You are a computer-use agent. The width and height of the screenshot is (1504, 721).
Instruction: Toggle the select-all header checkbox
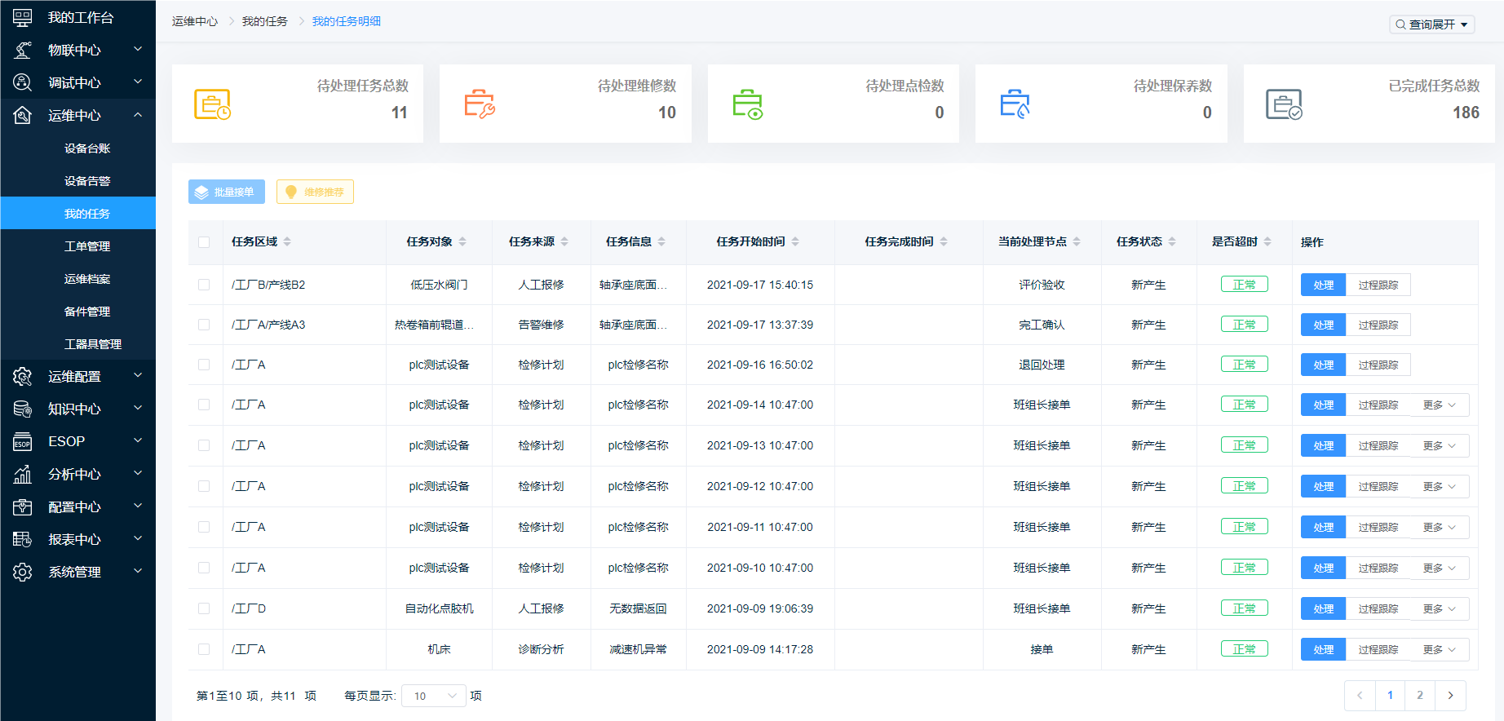204,242
